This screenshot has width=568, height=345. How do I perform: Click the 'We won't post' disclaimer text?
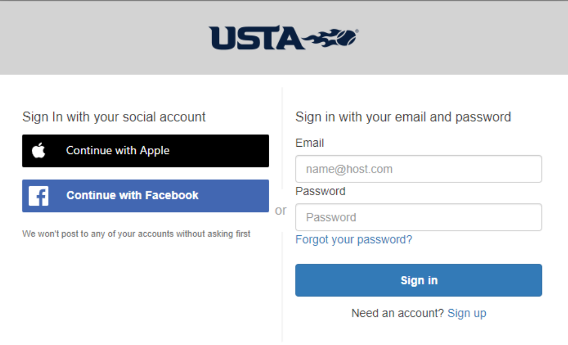136,234
